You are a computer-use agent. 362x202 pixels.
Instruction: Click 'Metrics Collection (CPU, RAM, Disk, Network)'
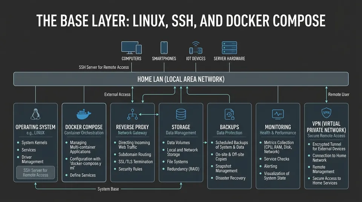[x=279, y=147]
